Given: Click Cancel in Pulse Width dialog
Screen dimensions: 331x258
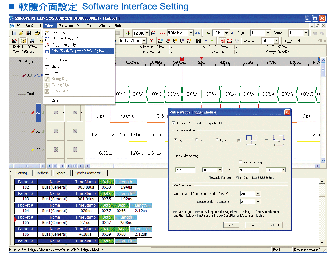Looking at the screenshot, I should tap(253, 225).
